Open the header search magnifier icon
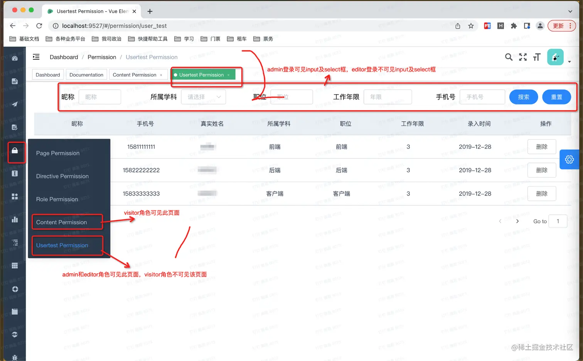The width and height of the screenshot is (583, 361). point(509,57)
